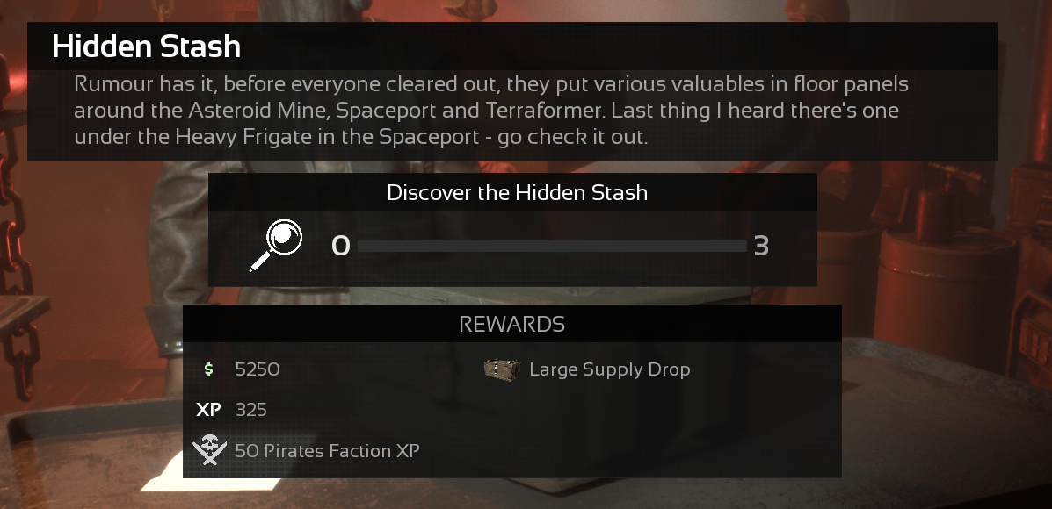Click the green dollar sign reward icon

208,369
